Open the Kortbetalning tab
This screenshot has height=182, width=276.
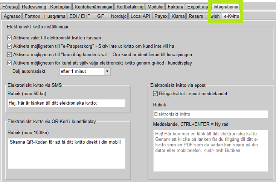(x=130, y=7)
